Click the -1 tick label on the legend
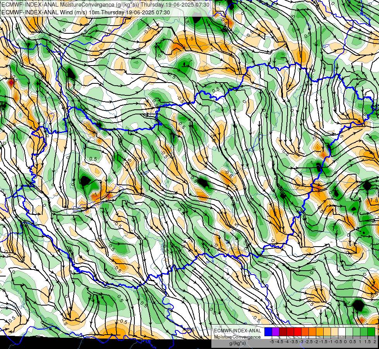Screen dimensions: 379x349 [331, 342]
